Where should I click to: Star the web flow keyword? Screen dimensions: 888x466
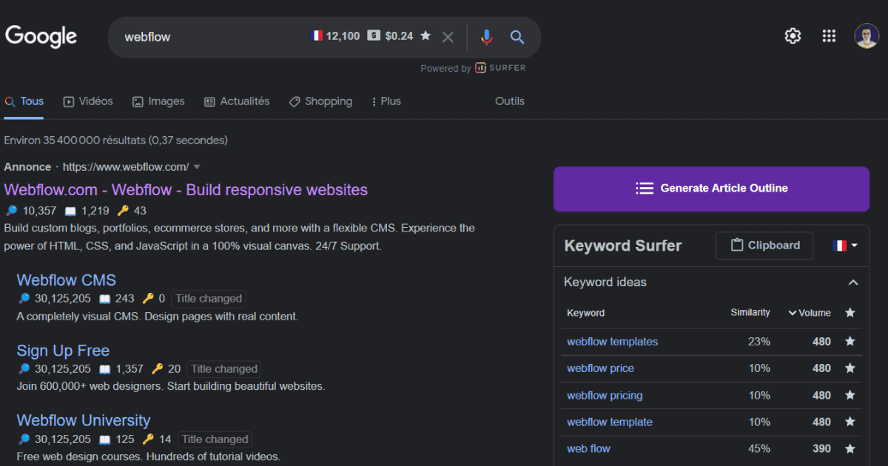(x=850, y=448)
